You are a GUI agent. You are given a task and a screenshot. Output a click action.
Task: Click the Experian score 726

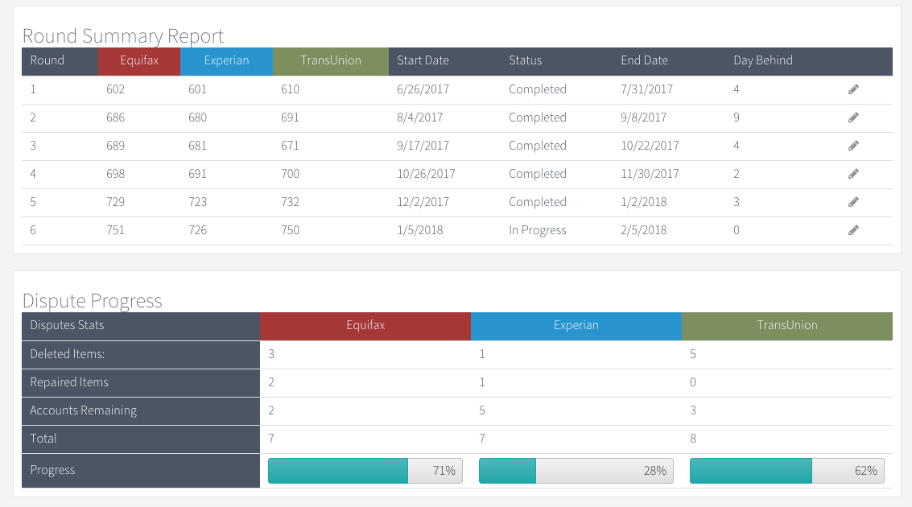197,230
